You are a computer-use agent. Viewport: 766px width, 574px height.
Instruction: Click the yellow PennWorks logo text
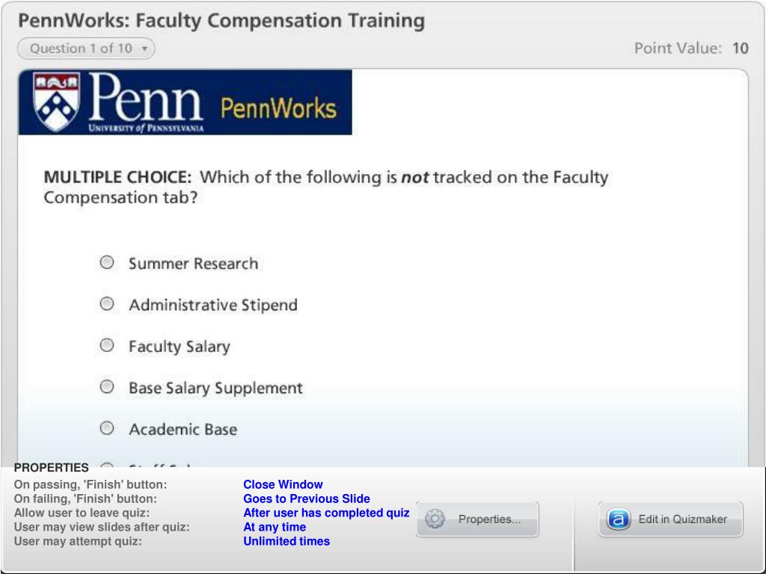click(x=278, y=108)
